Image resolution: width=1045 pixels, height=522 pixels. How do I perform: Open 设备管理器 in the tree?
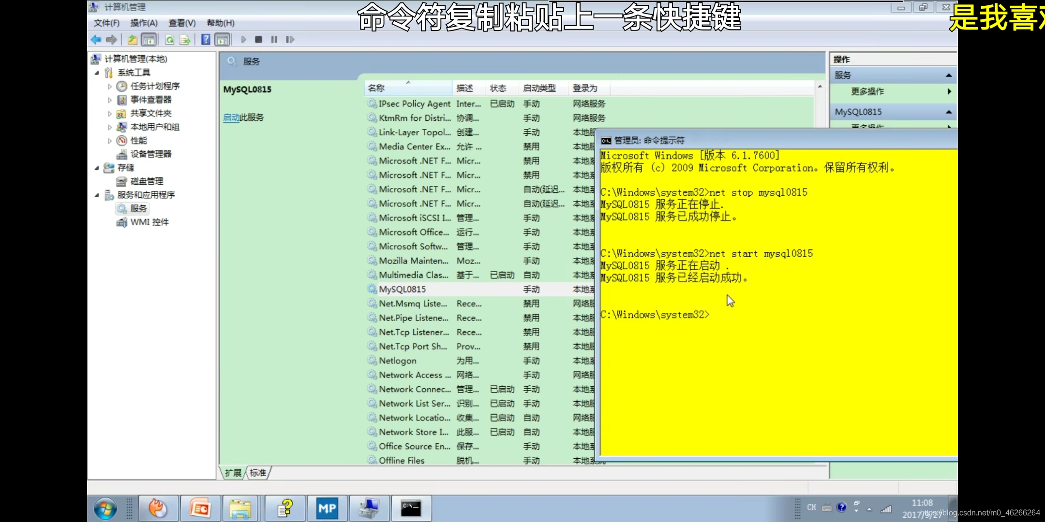[x=150, y=154]
